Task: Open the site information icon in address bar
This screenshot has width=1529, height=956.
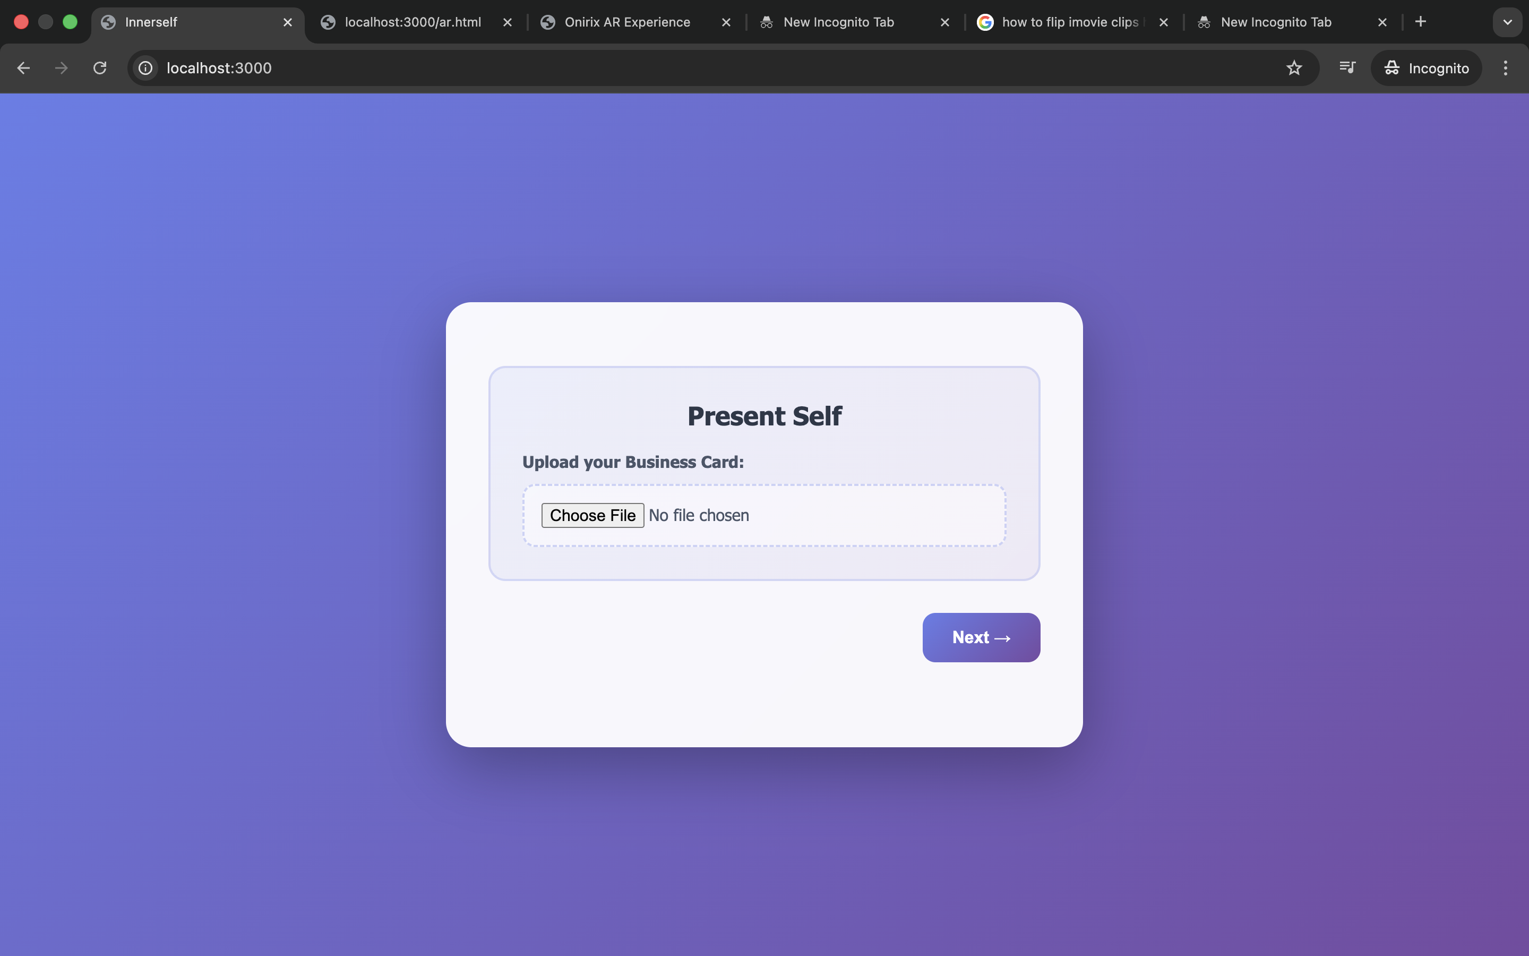Action: pyautogui.click(x=146, y=67)
